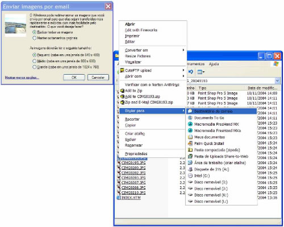Select the Documents To Go icon
284x227 pixels.
tap(190, 118)
